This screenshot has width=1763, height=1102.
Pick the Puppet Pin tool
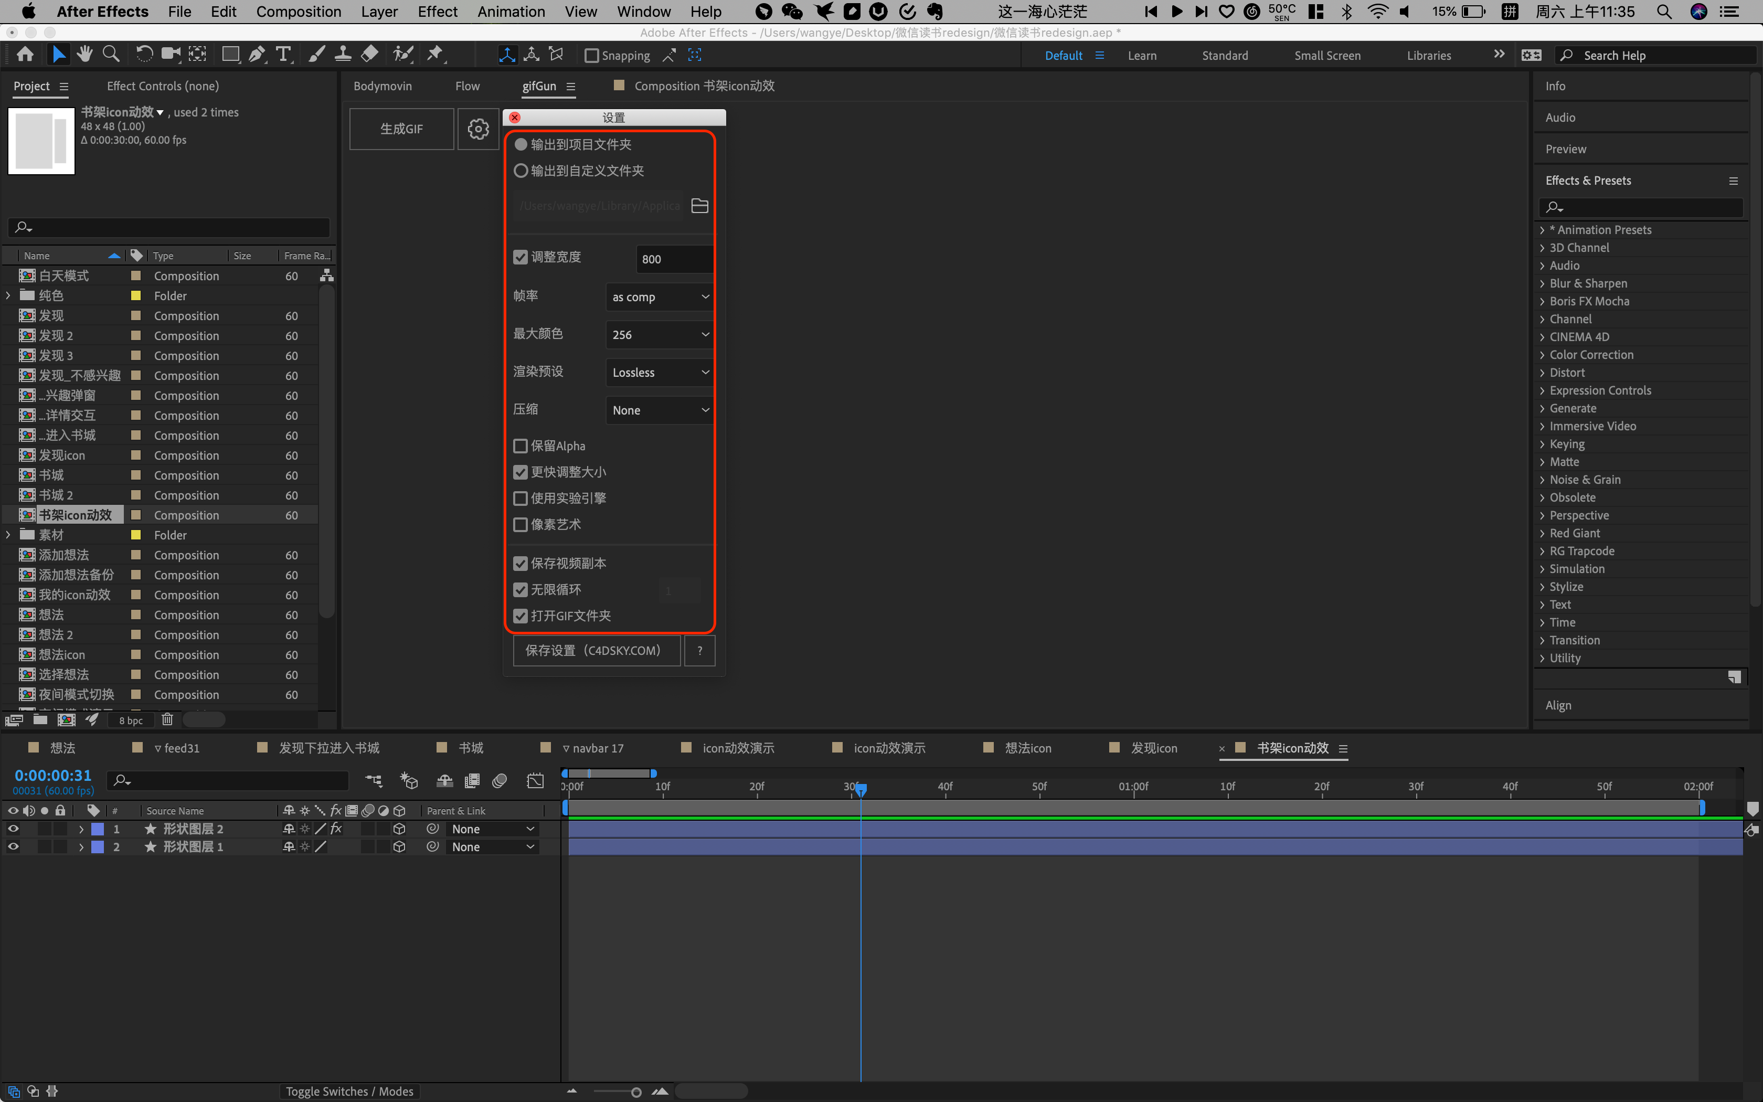pyautogui.click(x=435, y=55)
